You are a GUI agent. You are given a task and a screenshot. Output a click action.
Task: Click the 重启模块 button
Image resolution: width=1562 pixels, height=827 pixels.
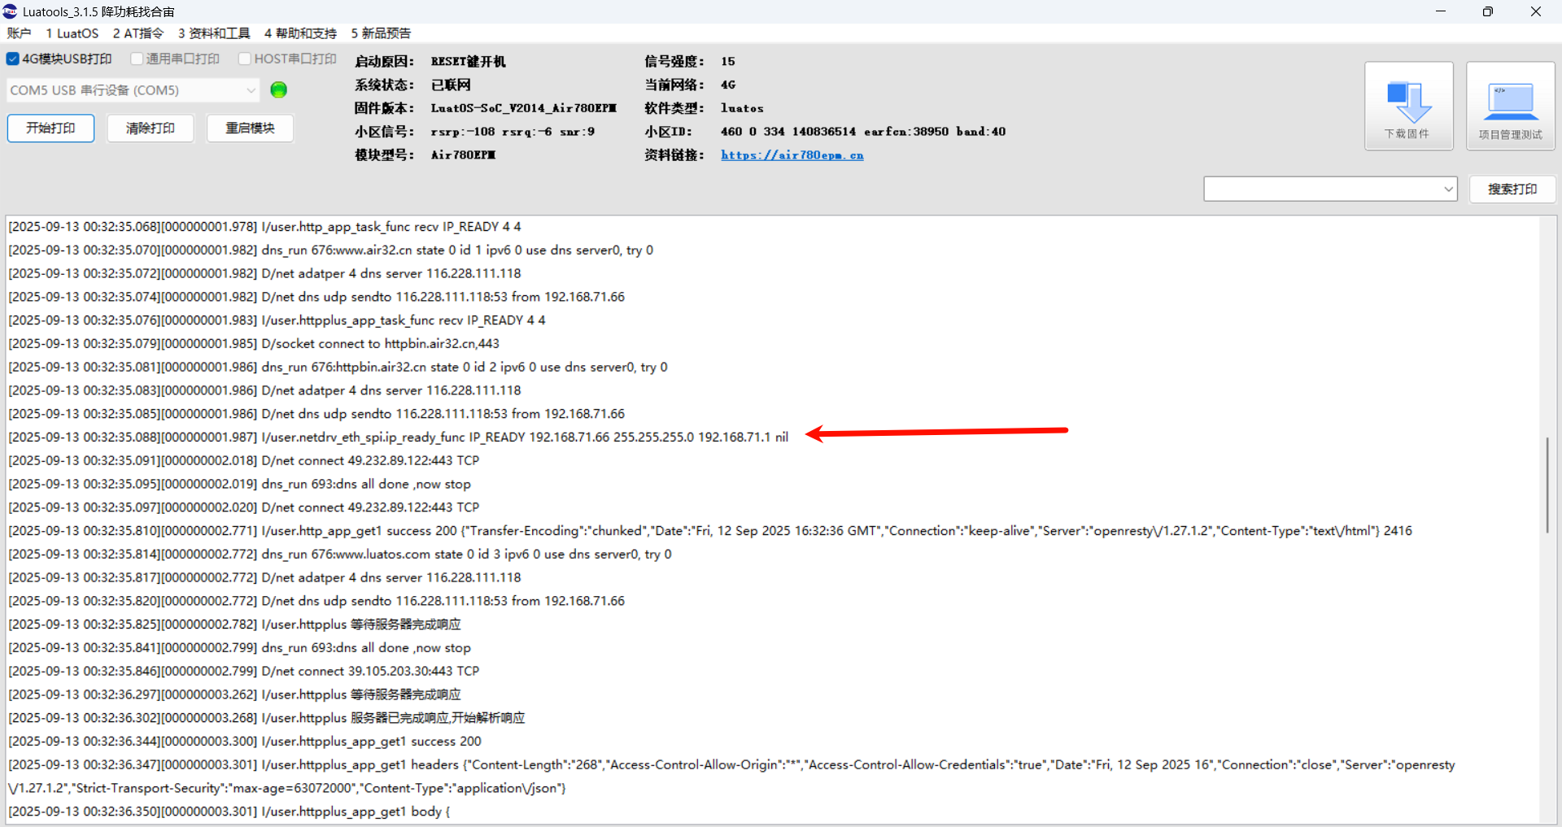coord(250,128)
